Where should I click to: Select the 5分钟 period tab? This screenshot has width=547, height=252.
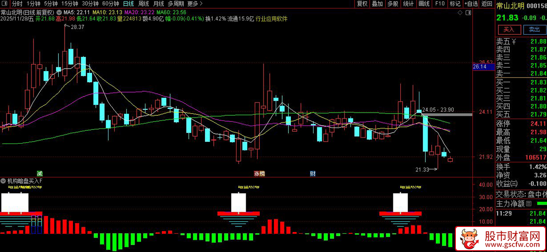52,4
